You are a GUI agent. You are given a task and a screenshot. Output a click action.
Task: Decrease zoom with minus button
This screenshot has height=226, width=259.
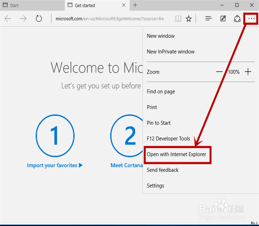[220, 72]
